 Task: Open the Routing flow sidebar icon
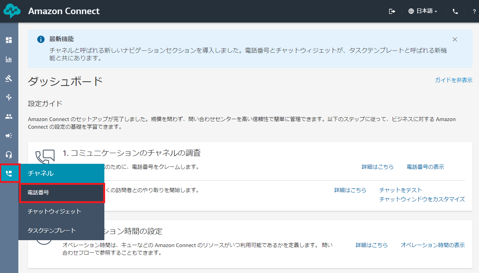tap(9, 97)
